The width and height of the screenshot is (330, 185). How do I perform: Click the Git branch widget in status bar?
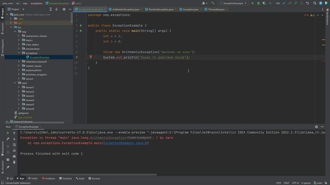[318, 183]
